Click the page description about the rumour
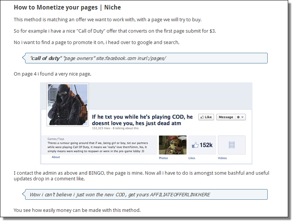Viewport: 292px width, 221px height. [98, 147]
